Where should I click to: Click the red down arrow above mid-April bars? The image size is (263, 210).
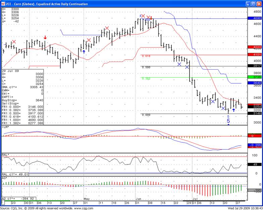(x=45, y=38)
